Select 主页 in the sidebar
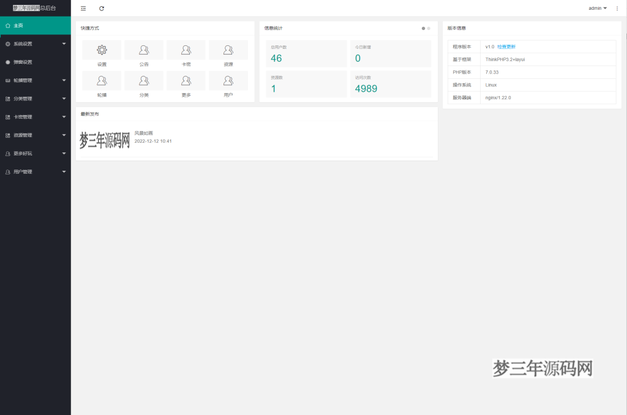Viewport: 627px width, 415px height. point(35,26)
